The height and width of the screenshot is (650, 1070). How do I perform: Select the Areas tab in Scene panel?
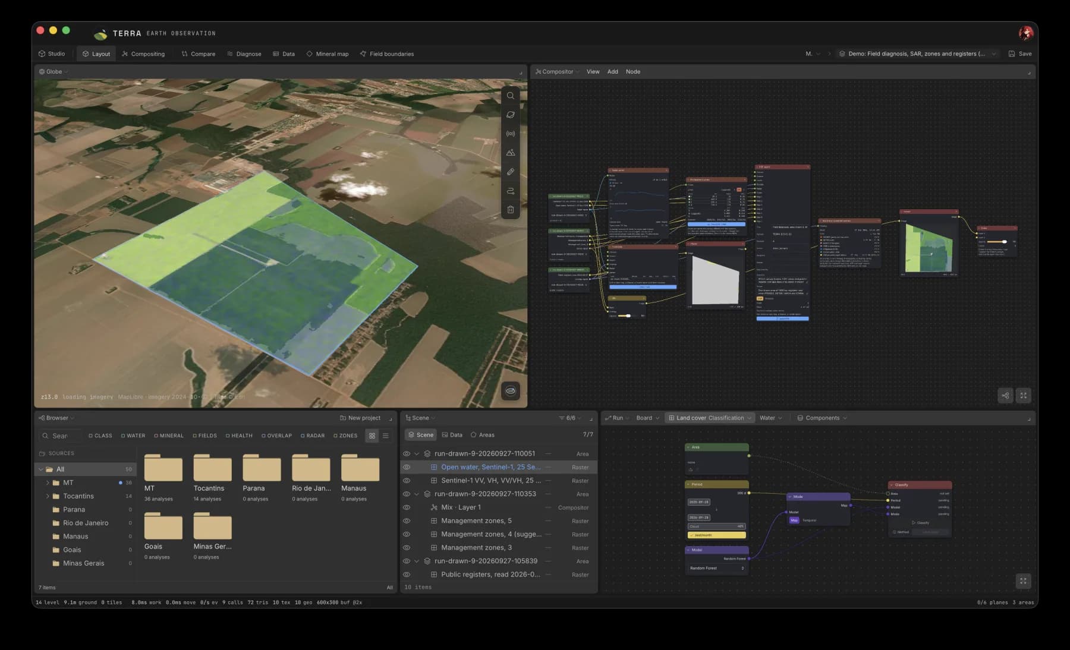[483, 435]
